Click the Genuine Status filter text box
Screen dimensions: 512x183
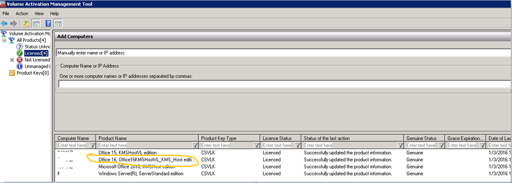(421, 145)
